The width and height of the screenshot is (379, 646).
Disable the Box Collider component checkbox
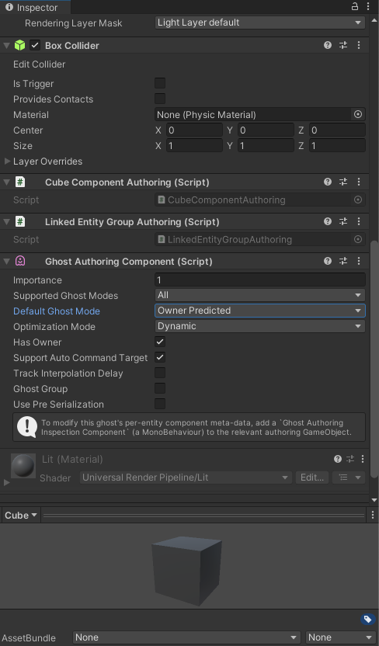[x=35, y=45]
